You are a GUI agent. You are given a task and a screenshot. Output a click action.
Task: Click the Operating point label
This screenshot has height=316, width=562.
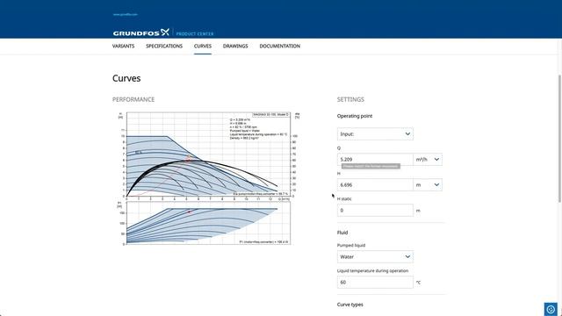pyautogui.click(x=355, y=116)
